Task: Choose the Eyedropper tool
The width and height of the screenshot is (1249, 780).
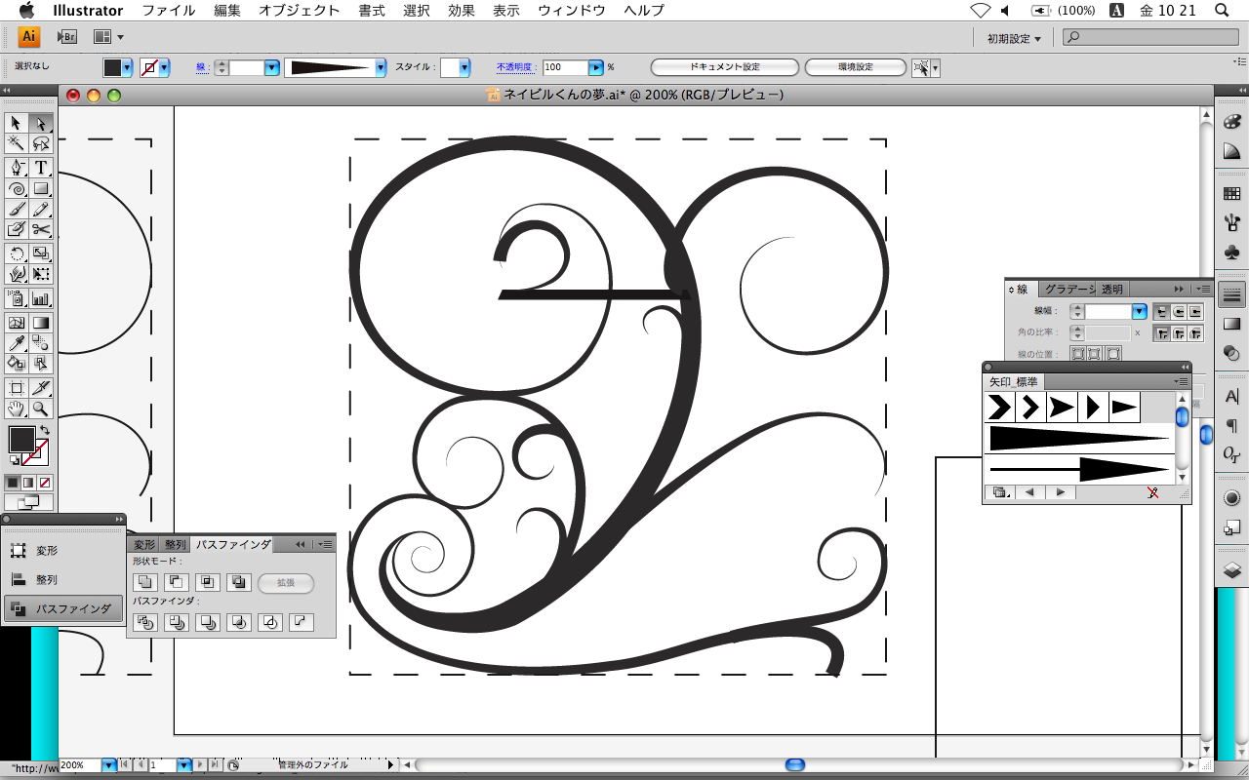Action: click(16, 342)
